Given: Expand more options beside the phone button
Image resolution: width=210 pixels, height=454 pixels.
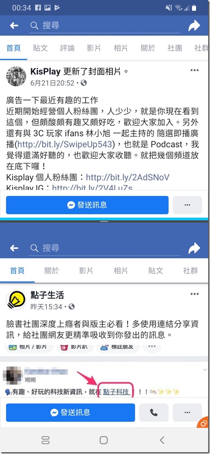Looking at the screenshot, I should [x=187, y=412].
